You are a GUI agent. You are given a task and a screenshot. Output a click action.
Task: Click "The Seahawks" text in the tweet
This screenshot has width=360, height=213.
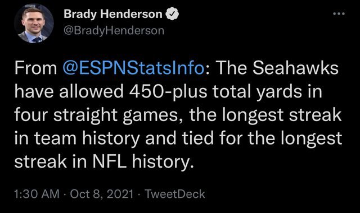click(277, 68)
